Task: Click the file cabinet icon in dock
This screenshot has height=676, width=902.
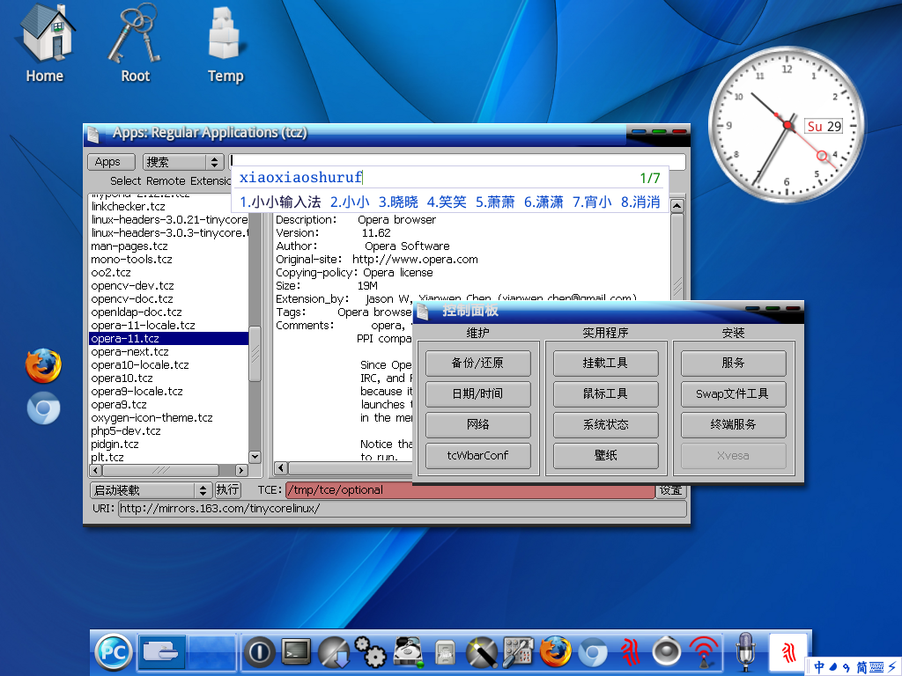Action: click(x=444, y=653)
